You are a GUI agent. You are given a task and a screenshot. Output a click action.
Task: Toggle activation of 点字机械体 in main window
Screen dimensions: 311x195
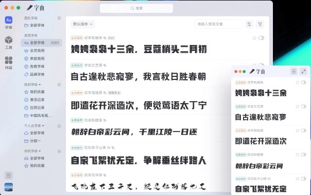click(261, 38)
